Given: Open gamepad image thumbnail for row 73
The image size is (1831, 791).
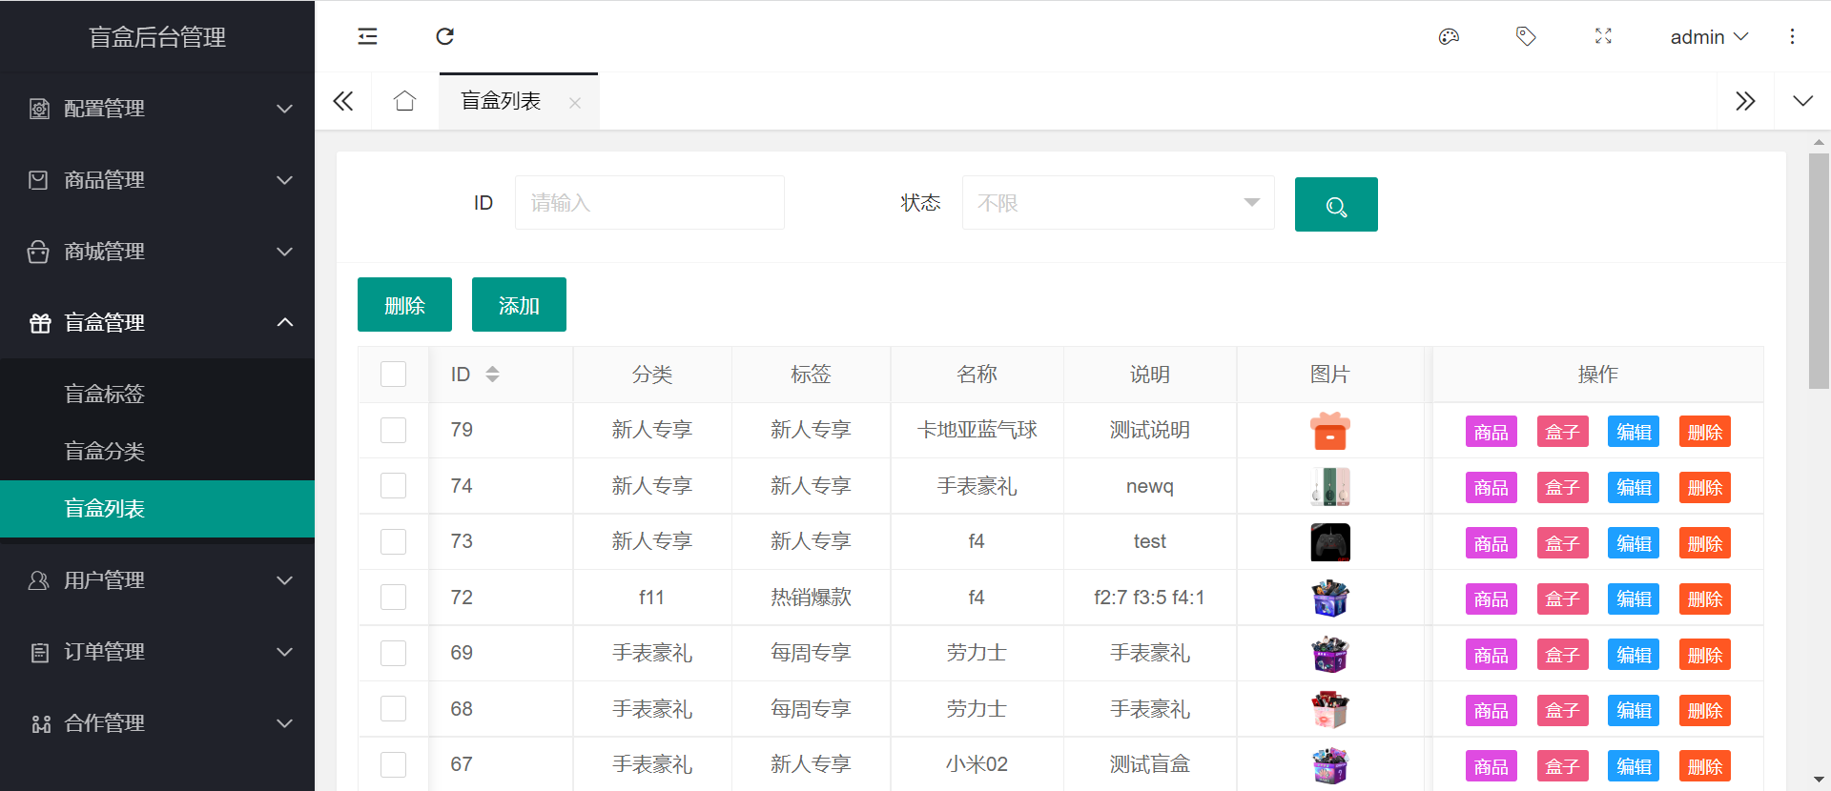Looking at the screenshot, I should tap(1330, 542).
